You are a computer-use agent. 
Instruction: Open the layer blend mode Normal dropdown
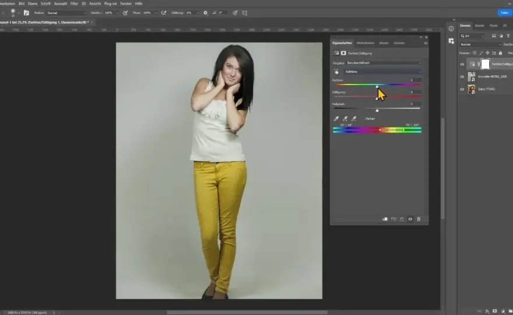[x=480, y=44]
